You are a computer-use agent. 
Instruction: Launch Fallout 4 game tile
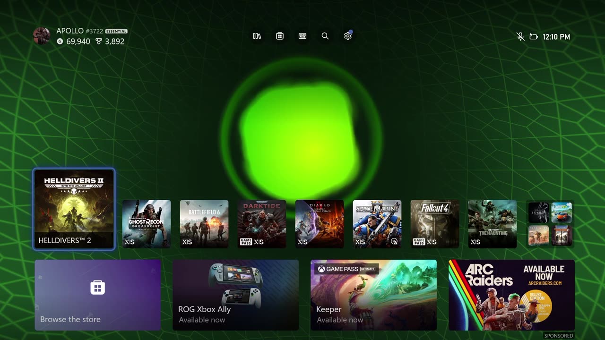(x=435, y=224)
